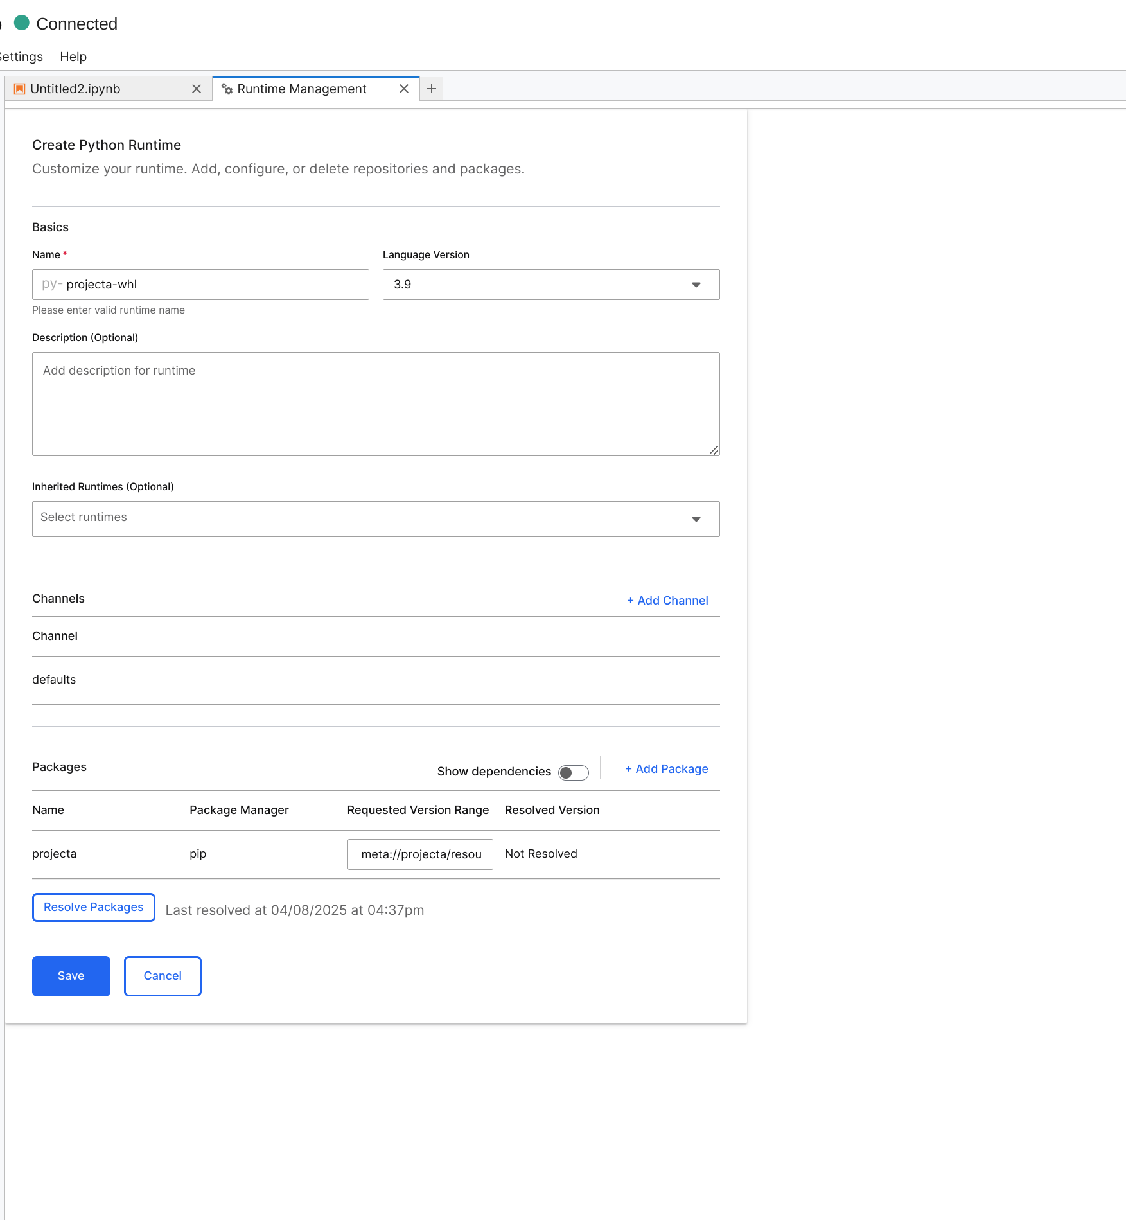1126x1220 pixels.
Task: Open the Help menu
Action: tap(73, 57)
